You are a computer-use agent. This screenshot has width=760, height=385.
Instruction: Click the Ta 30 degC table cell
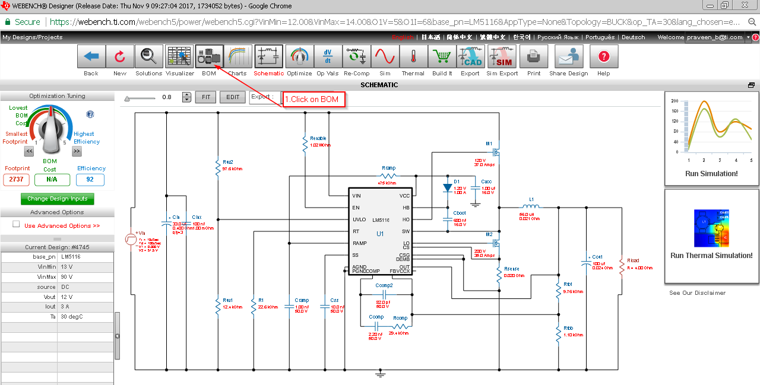(85, 317)
